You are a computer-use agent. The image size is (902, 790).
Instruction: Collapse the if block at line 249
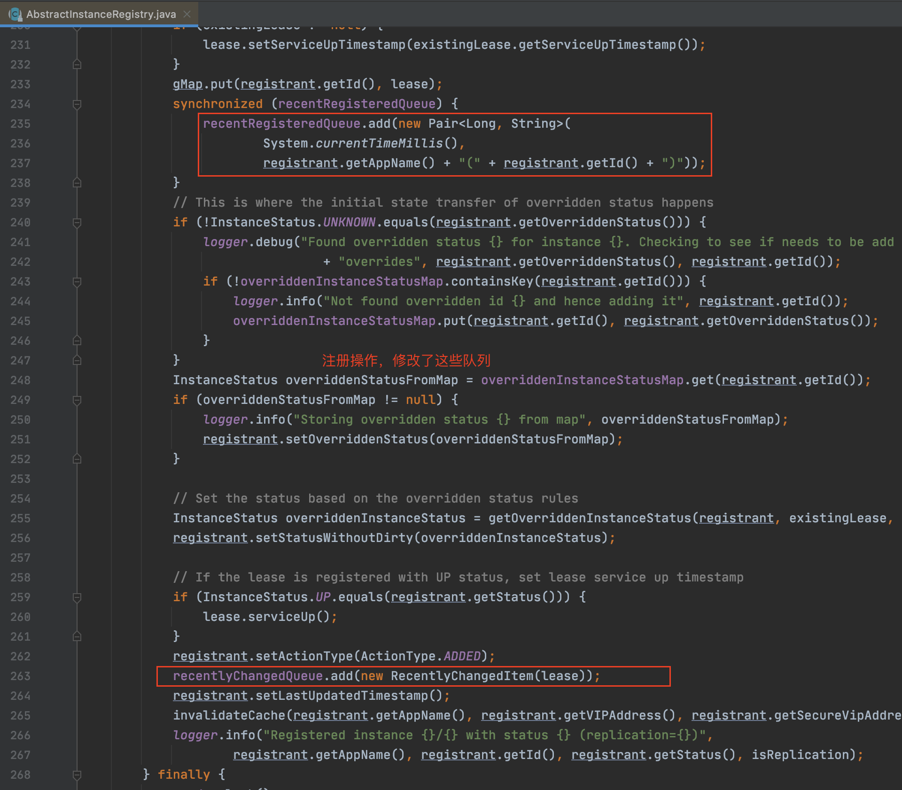77,400
